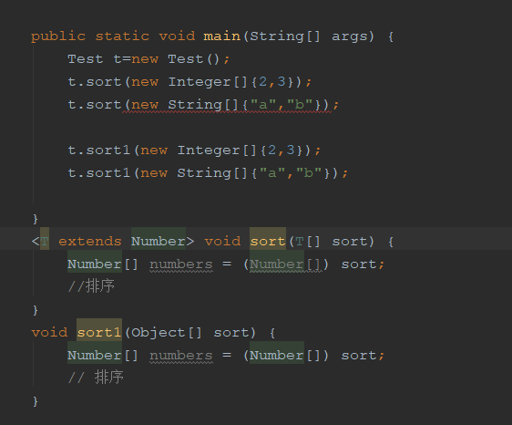Click 'numbers' variable inside sort1 method
The image size is (512, 425).
click(x=181, y=356)
